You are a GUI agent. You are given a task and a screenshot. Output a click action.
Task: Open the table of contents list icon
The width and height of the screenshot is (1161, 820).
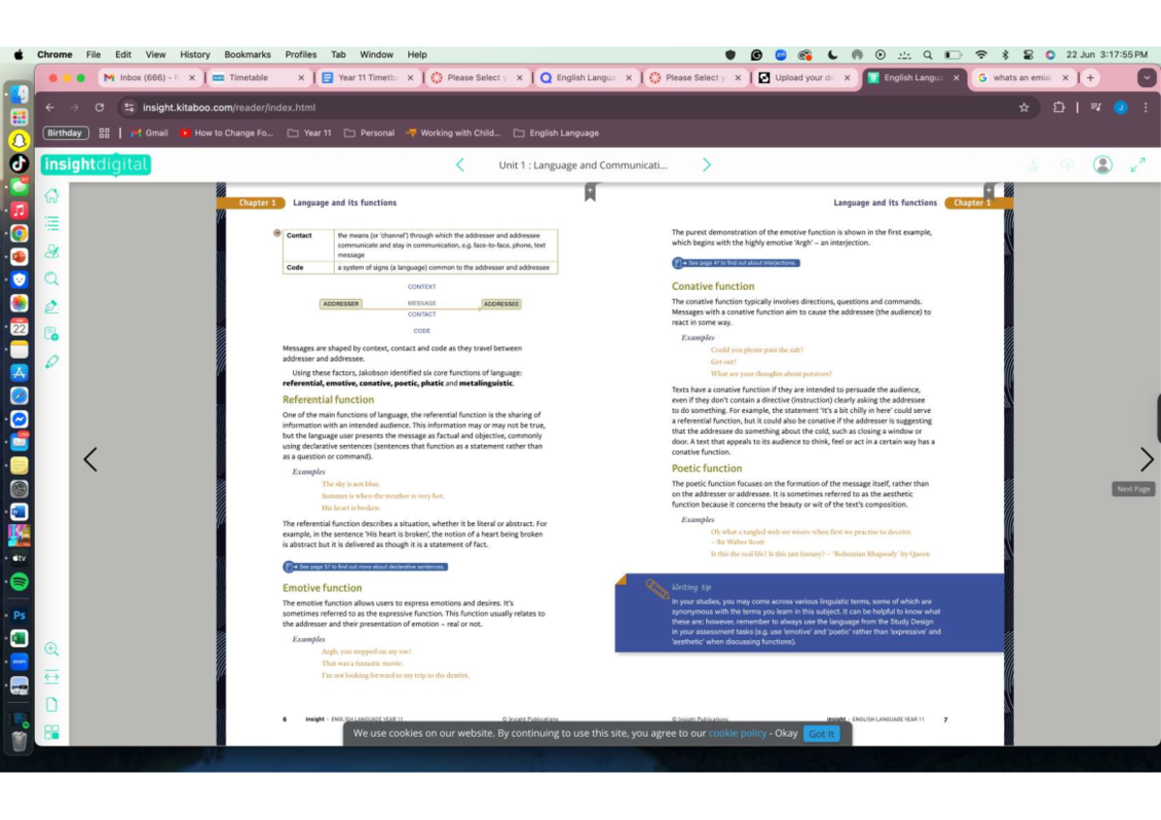point(52,223)
